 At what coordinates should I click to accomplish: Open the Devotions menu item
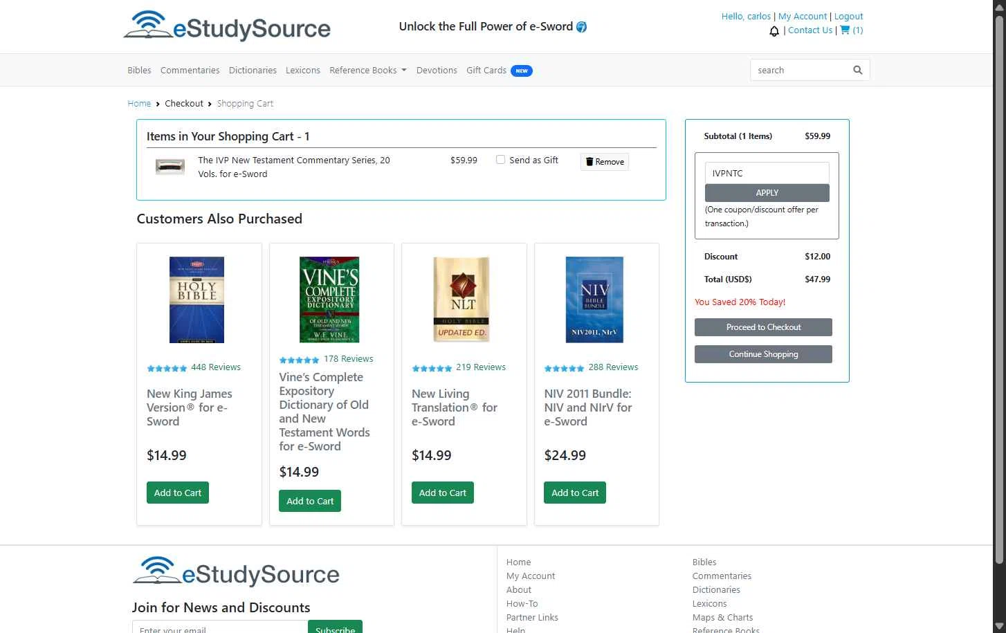437,71
